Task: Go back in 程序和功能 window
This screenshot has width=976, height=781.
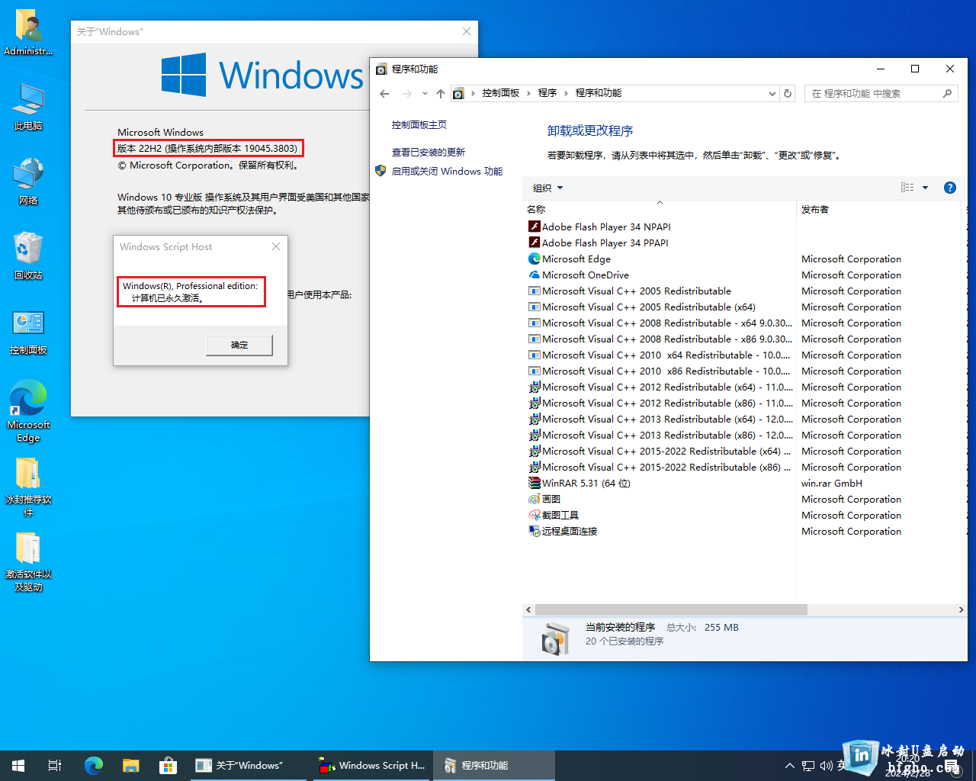Action: [384, 93]
